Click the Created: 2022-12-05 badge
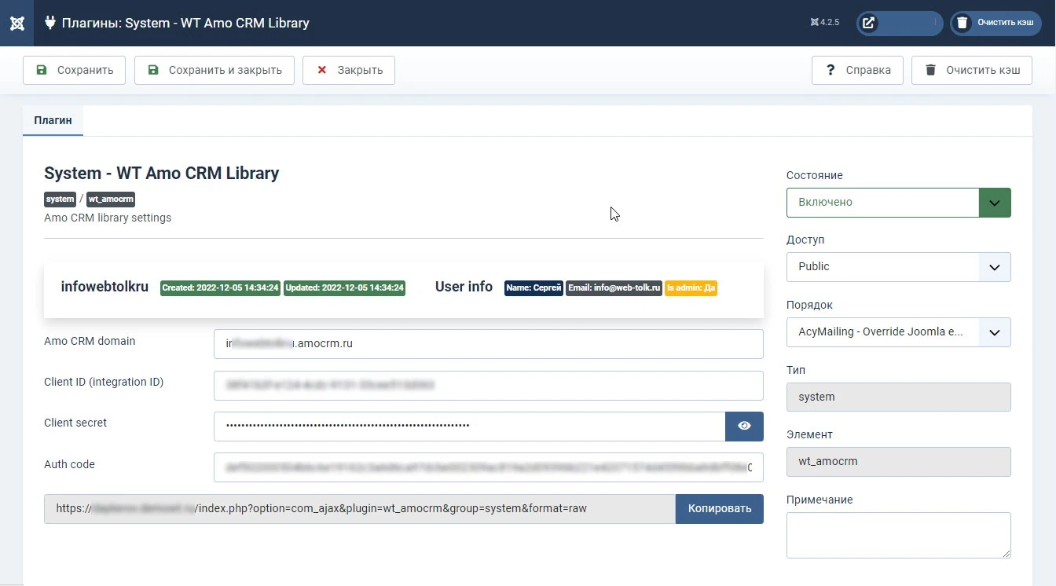The height and width of the screenshot is (586, 1056). click(220, 288)
